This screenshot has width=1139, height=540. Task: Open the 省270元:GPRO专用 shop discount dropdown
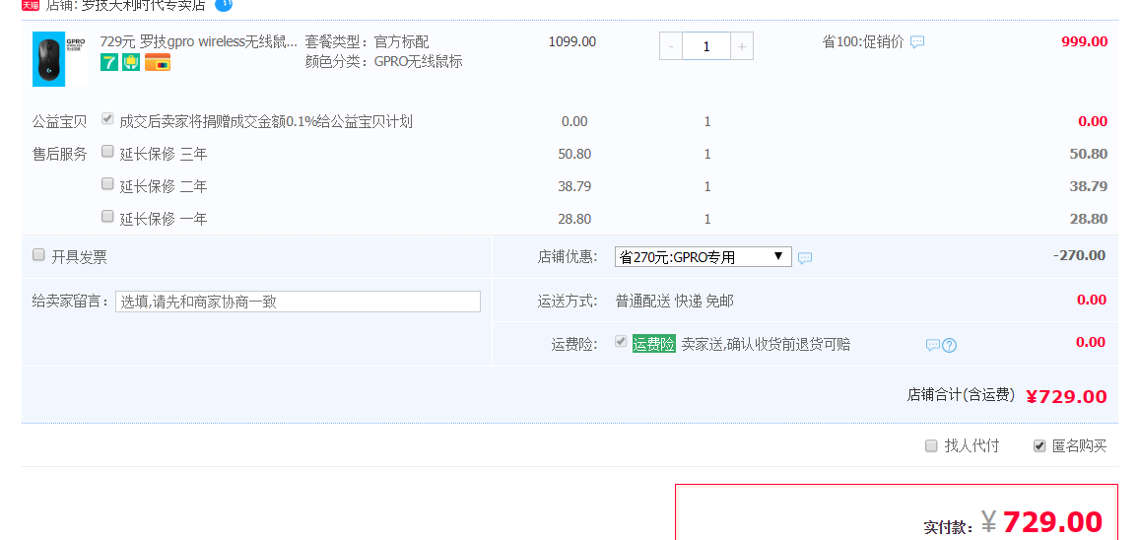pos(703,256)
